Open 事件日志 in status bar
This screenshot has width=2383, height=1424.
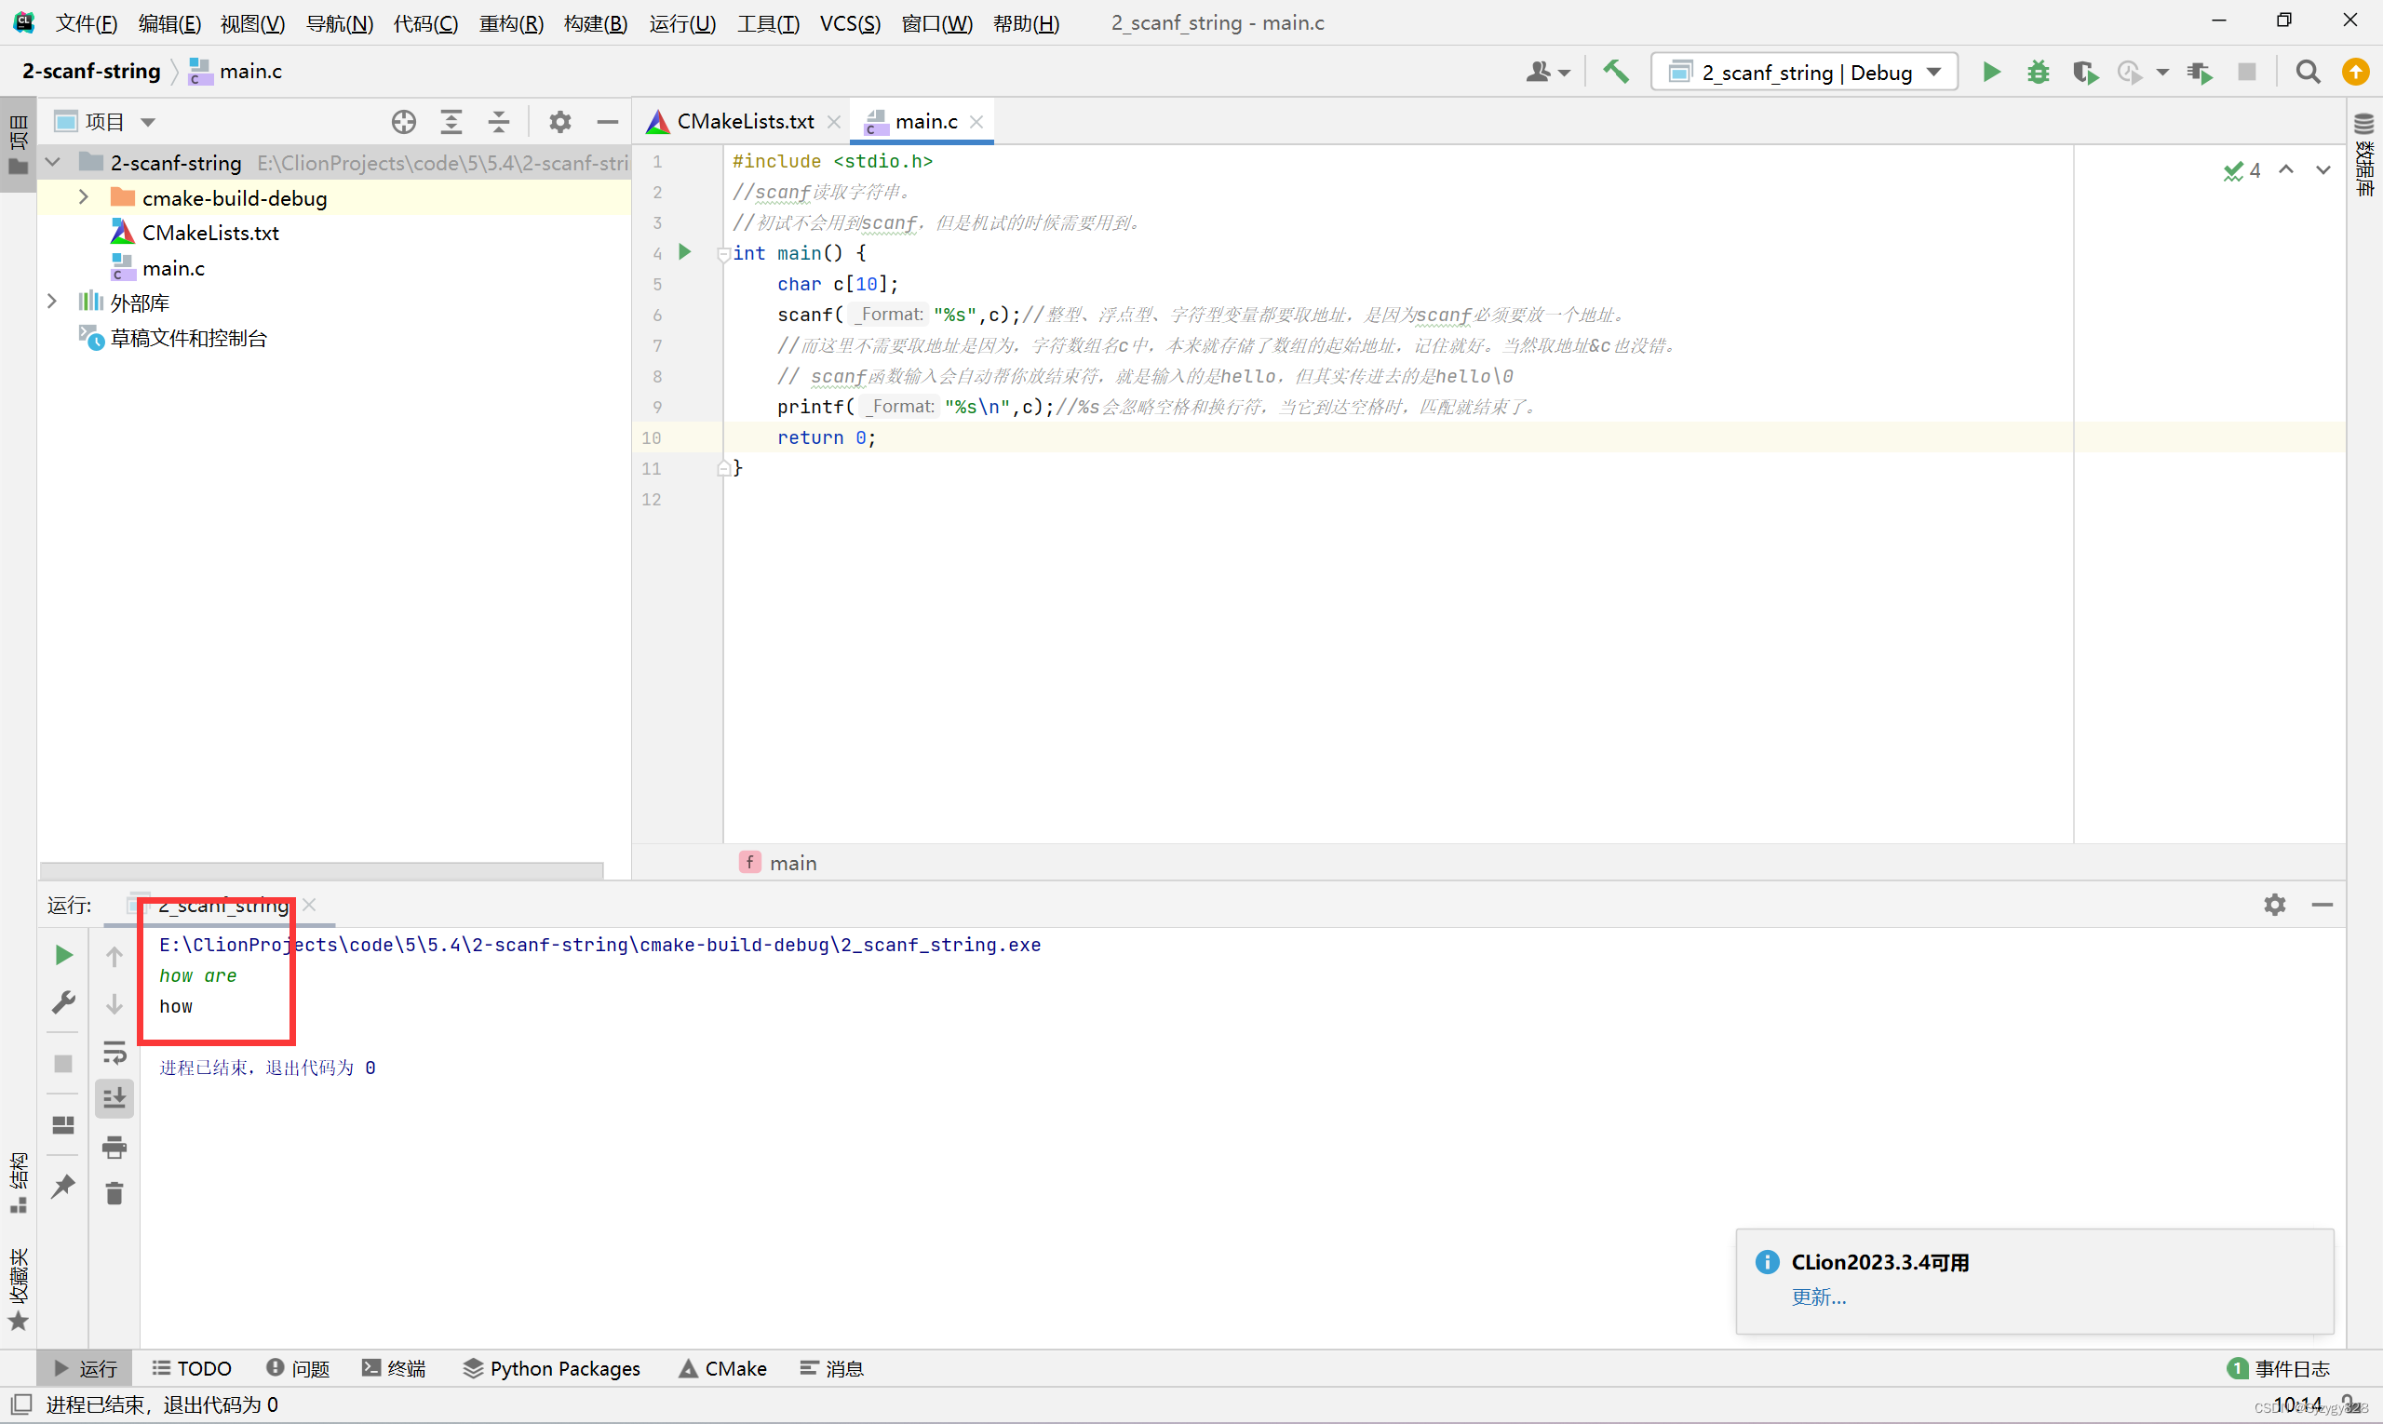2279,1368
